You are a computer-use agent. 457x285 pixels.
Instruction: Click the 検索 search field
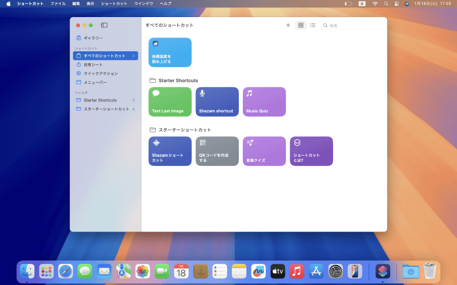[352, 25]
